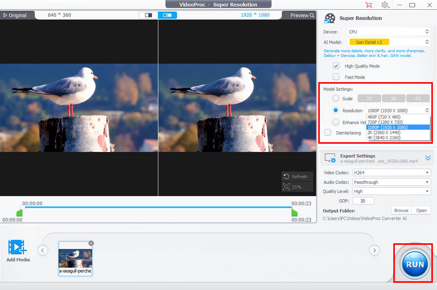Open the Resolution dropdown field
437x290 pixels.
(x=398, y=110)
